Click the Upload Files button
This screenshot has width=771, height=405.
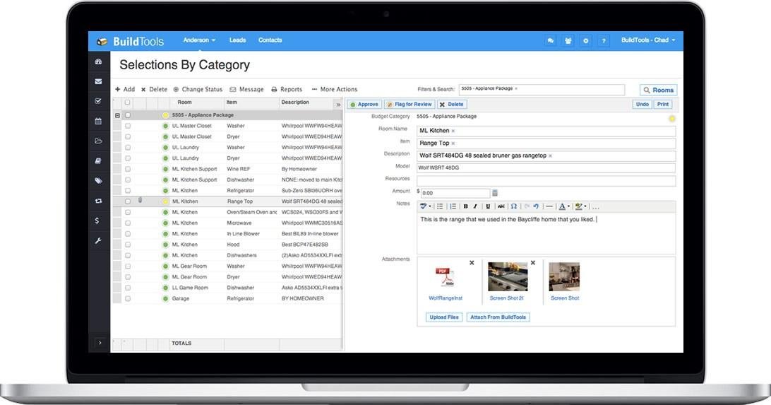pyautogui.click(x=444, y=317)
